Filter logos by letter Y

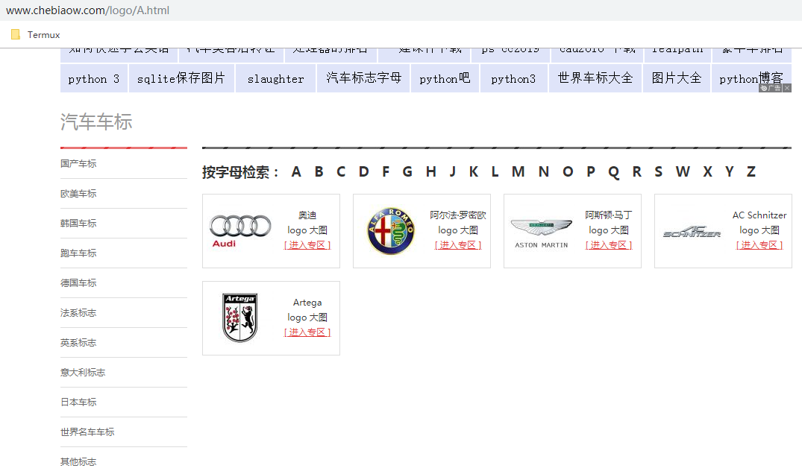(730, 171)
